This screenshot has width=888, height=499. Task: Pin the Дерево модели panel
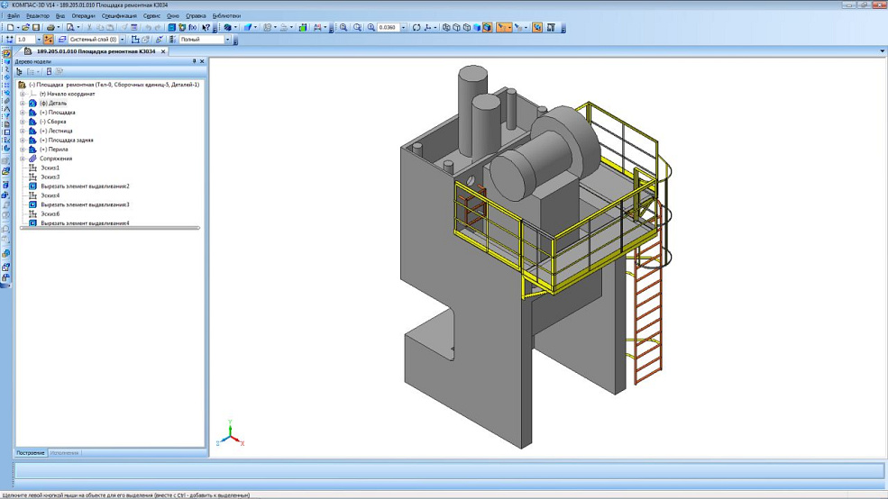tap(194, 61)
